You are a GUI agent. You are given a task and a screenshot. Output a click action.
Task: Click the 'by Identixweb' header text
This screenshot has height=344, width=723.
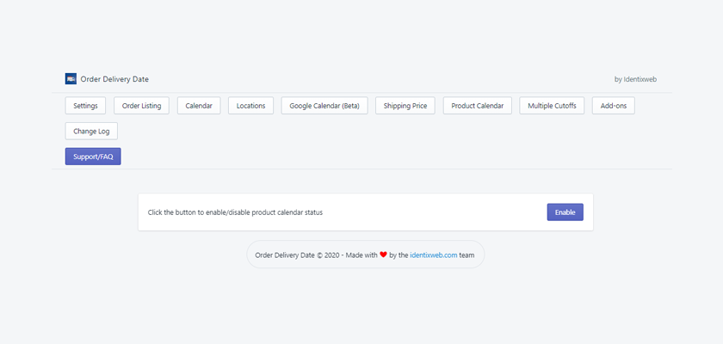635,79
